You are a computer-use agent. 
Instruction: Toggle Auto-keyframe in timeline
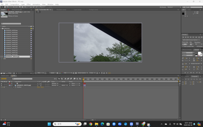click(x=77, y=79)
